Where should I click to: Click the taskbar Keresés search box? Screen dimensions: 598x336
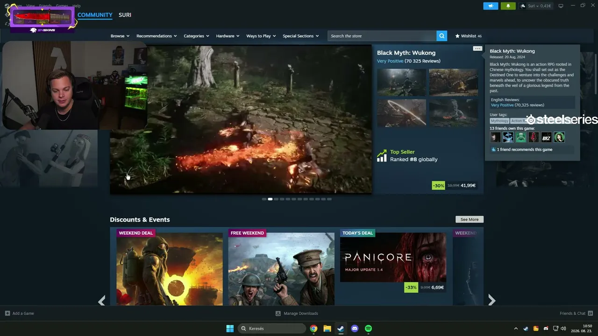[x=272, y=329]
